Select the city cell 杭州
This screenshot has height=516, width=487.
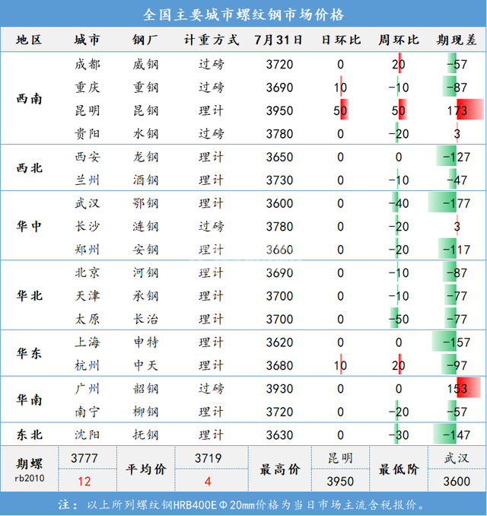(x=88, y=365)
